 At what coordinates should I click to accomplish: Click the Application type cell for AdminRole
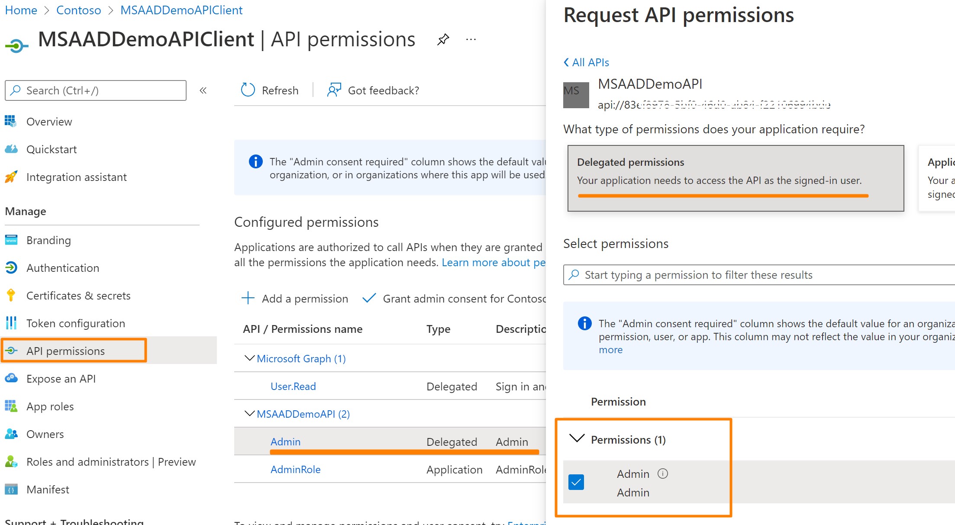point(454,470)
